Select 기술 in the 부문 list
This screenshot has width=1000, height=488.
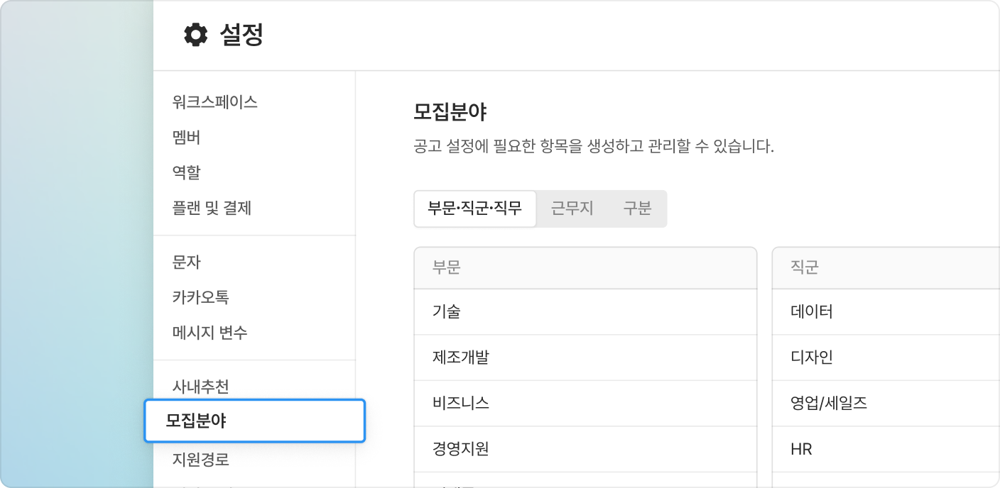(446, 311)
